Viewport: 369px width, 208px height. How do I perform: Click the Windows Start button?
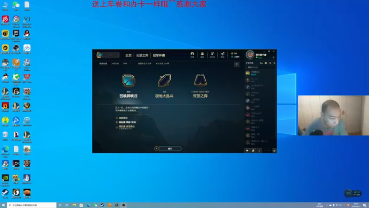pyautogui.click(x=3, y=205)
